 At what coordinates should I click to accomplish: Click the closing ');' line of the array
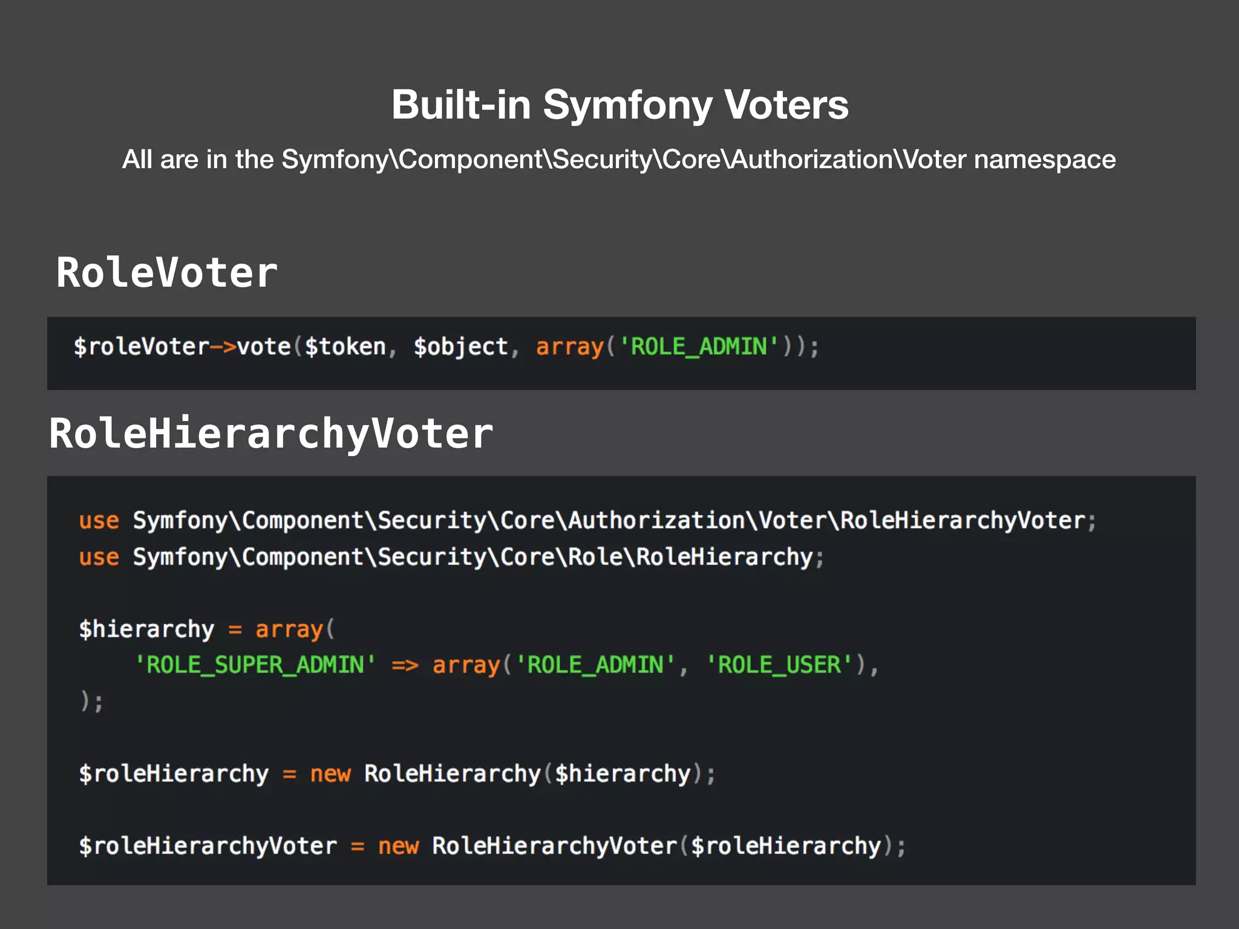tap(91, 702)
